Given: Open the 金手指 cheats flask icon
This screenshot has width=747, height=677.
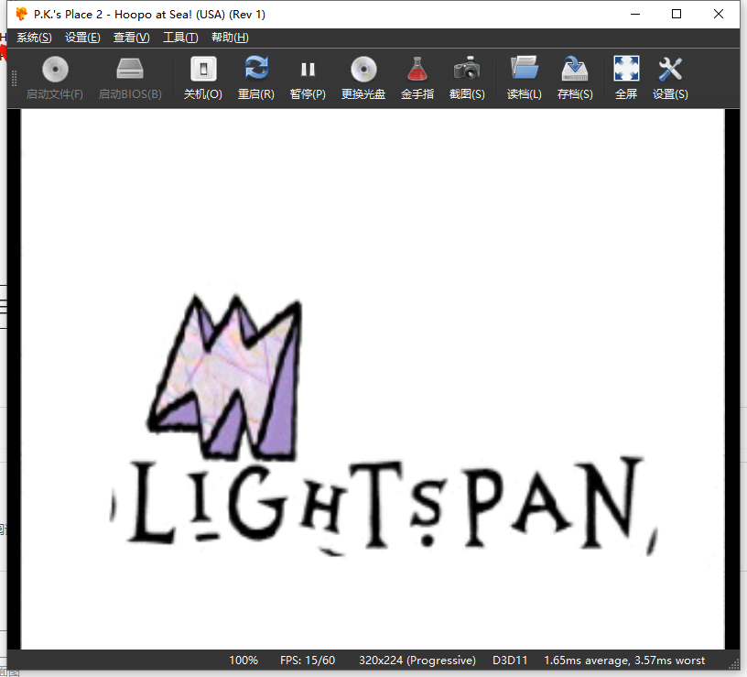Looking at the screenshot, I should [x=417, y=70].
